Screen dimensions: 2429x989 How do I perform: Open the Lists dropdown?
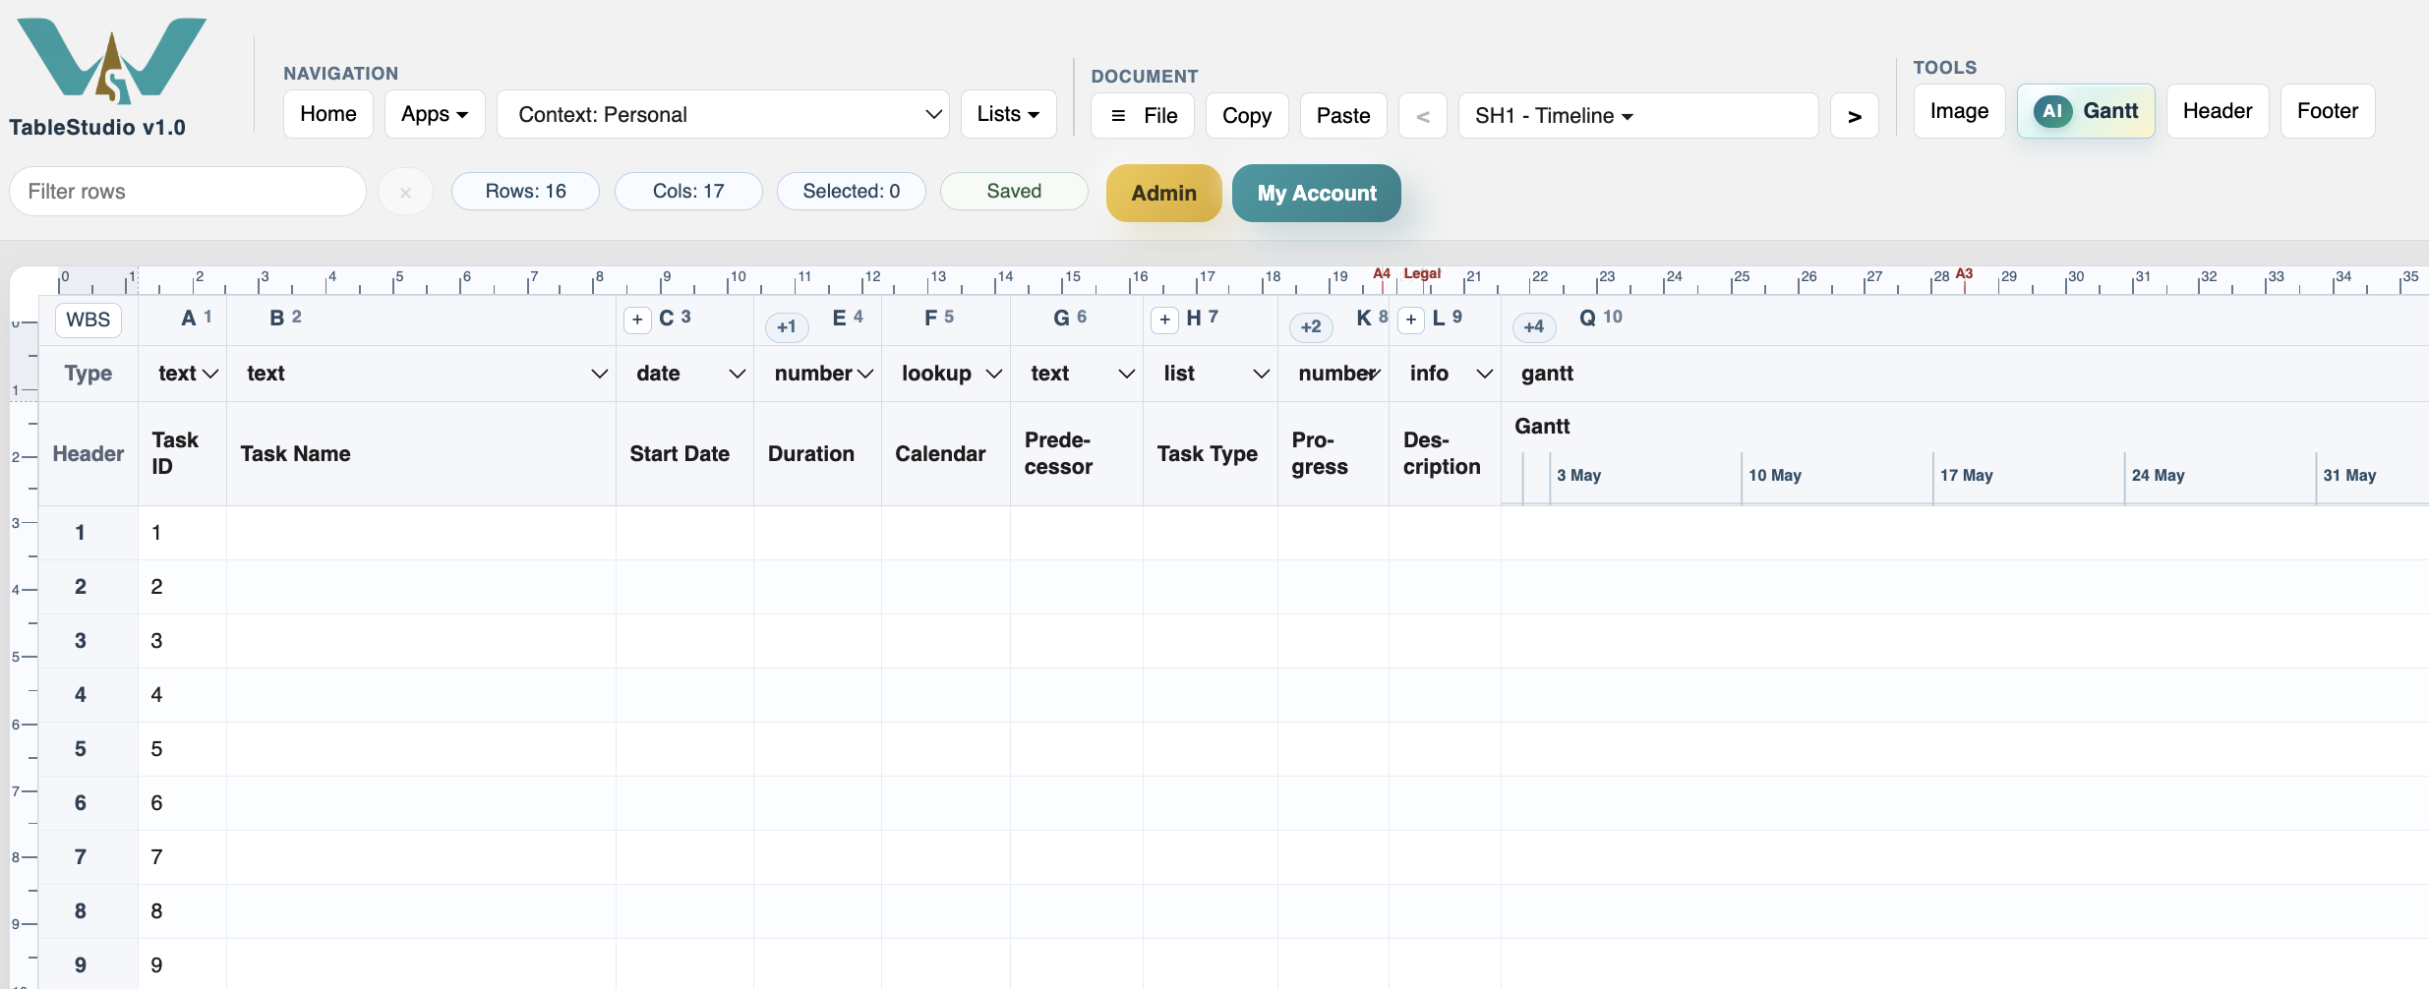pos(1008,114)
